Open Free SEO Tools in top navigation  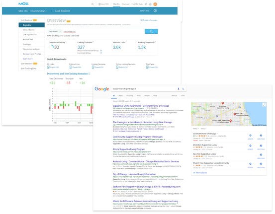click(x=137, y=4)
